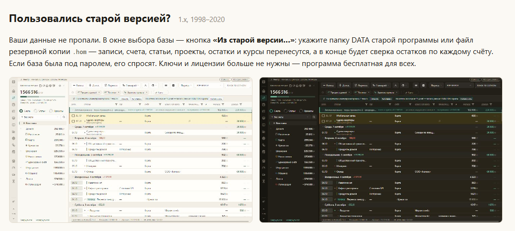The height and width of the screenshot is (231, 515).
Task: Click the Home icon in dark screenshot sidebar
Action: (x=263, y=91)
